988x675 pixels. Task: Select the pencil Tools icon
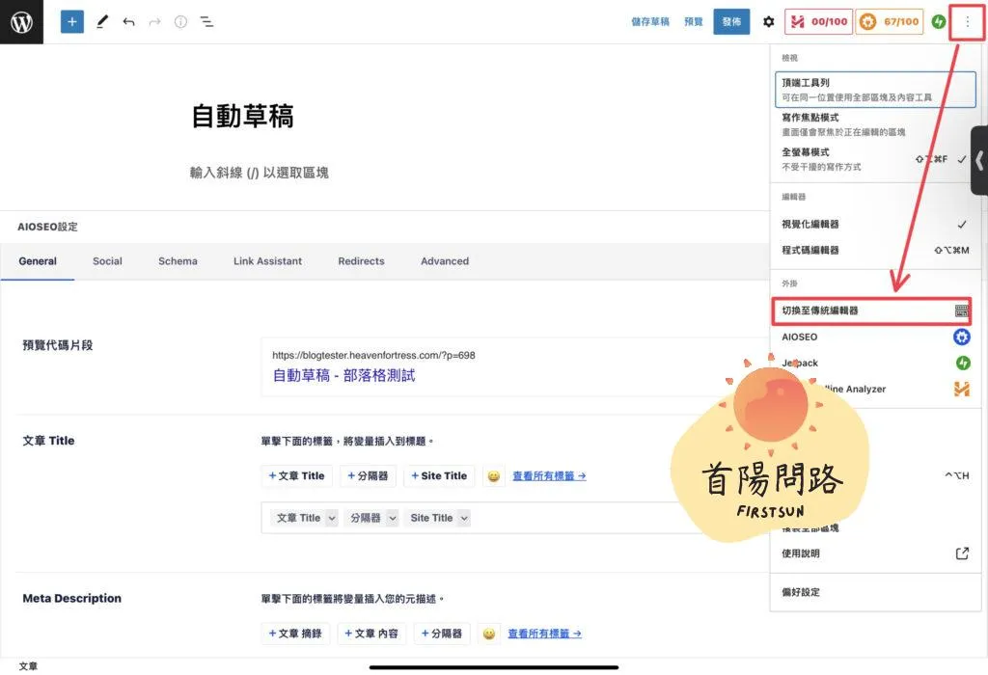(102, 21)
